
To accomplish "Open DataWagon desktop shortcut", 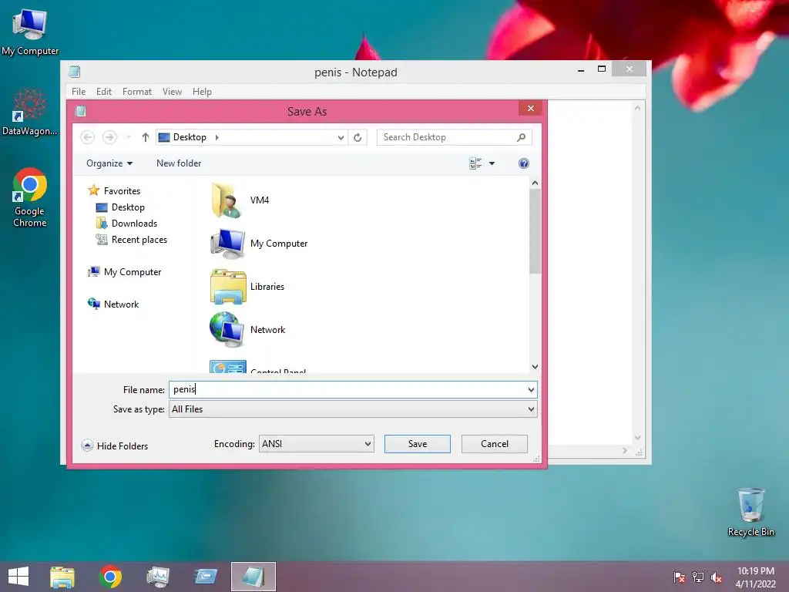I will [x=30, y=112].
